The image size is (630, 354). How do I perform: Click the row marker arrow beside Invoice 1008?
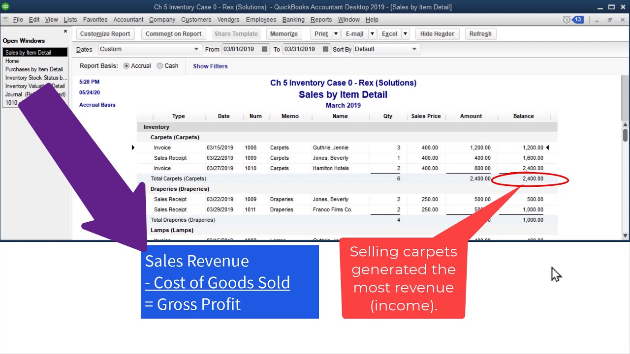pyautogui.click(x=133, y=147)
